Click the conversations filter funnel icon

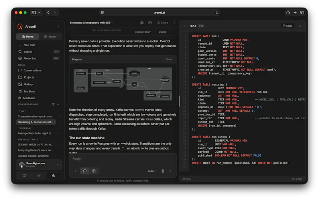click(53, 104)
